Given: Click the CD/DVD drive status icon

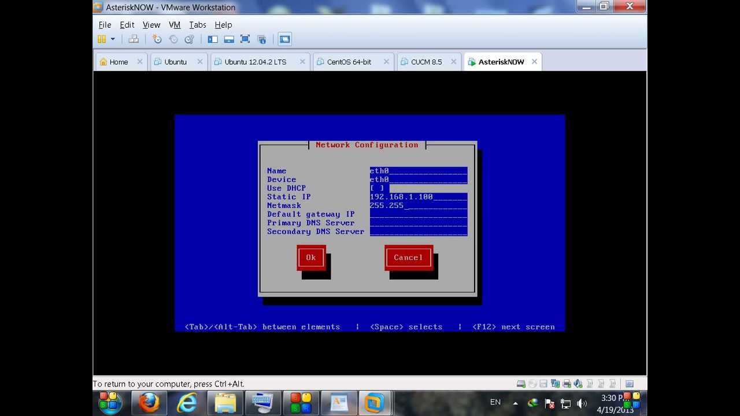Looking at the screenshot, I should 532,384.
